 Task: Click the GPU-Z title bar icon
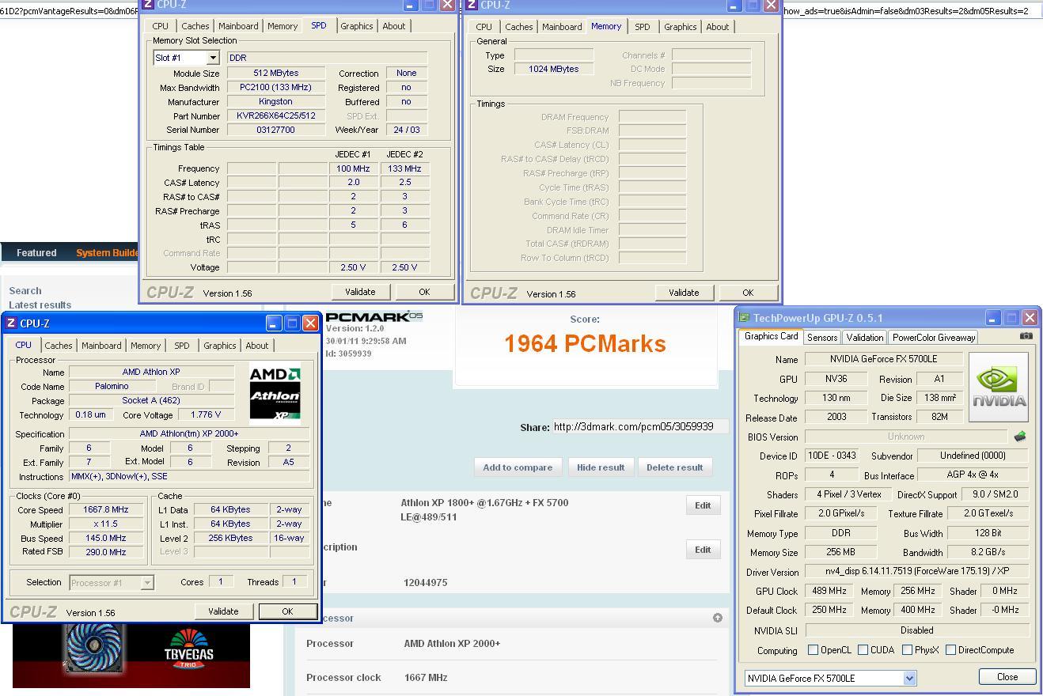[x=744, y=317]
